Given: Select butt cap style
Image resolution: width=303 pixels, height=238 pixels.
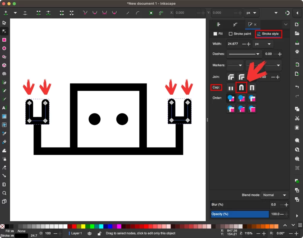Looking at the screenshot, I should tap(231, 88).
